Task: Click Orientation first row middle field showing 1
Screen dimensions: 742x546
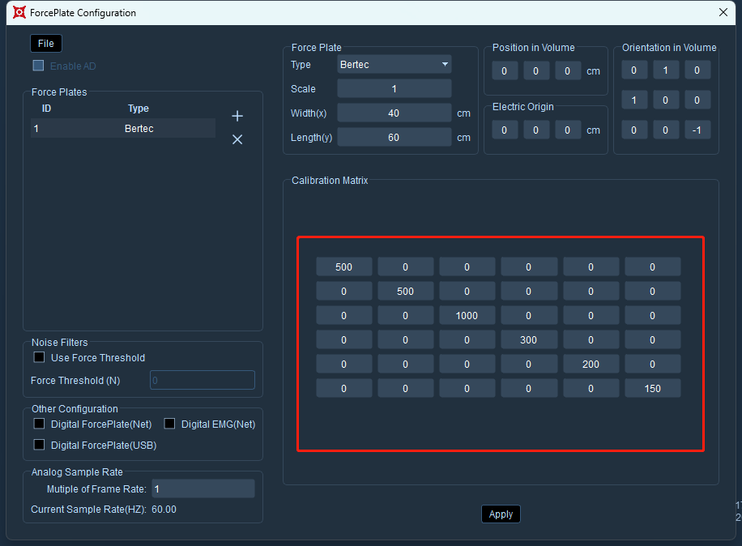Action: 666,70
